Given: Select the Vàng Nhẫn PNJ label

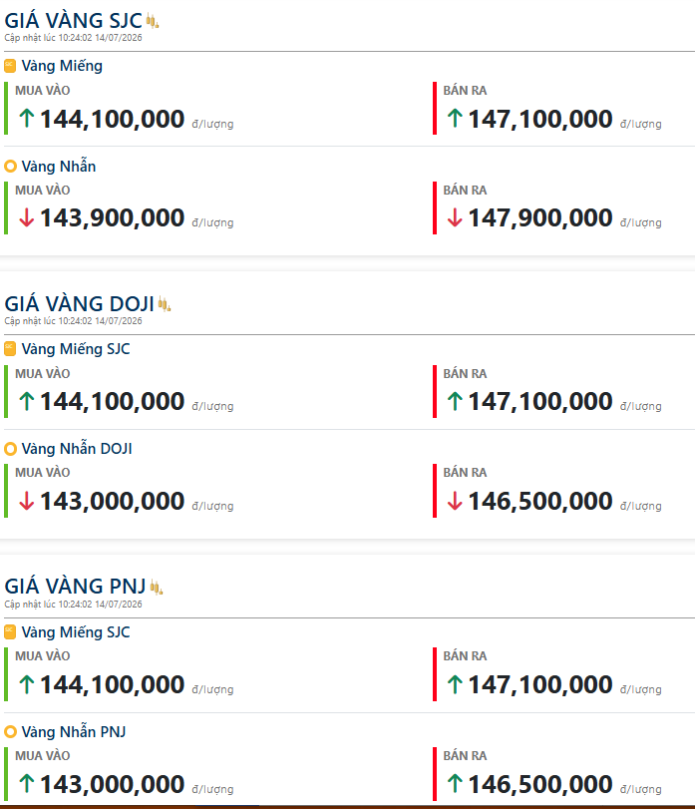Looking at the screenshot, I should coord(74,731).
